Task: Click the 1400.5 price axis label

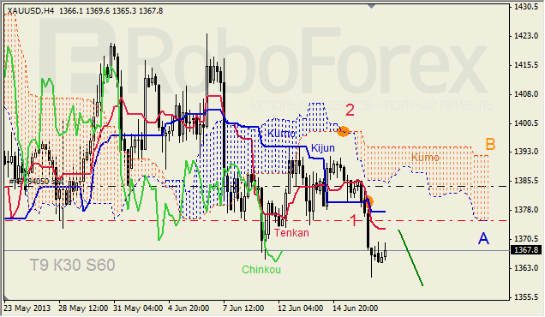Action: (x=526, y=123)
